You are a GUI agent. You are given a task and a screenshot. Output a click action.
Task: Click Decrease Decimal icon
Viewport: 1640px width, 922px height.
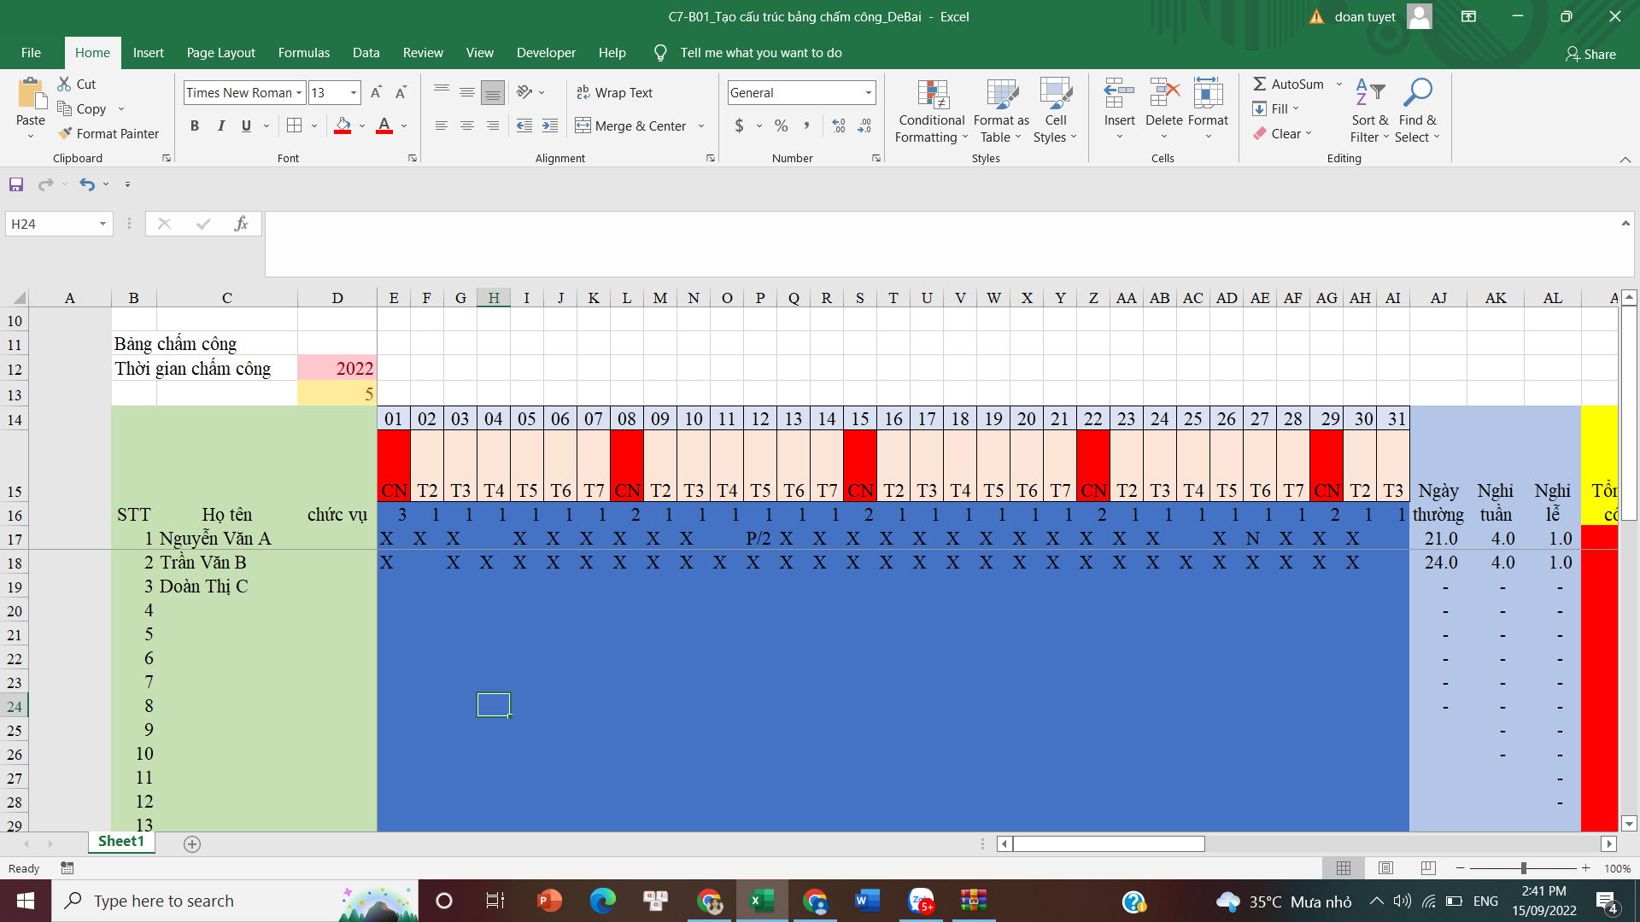(864, 125)
